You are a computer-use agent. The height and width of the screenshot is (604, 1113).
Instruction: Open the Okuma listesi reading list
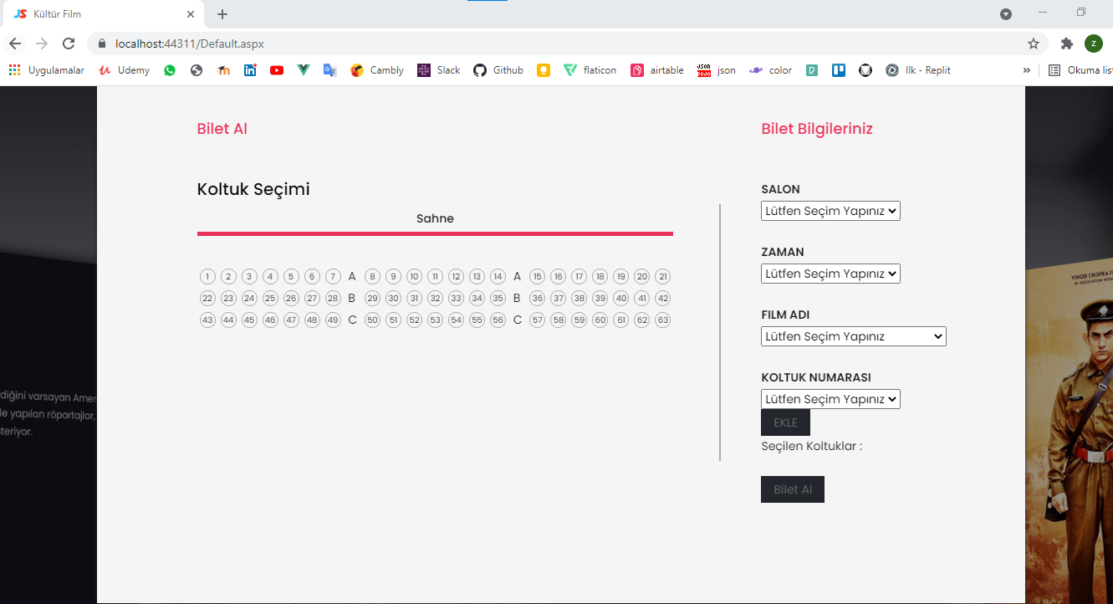pyautogui.click(x=1080, y=70)
